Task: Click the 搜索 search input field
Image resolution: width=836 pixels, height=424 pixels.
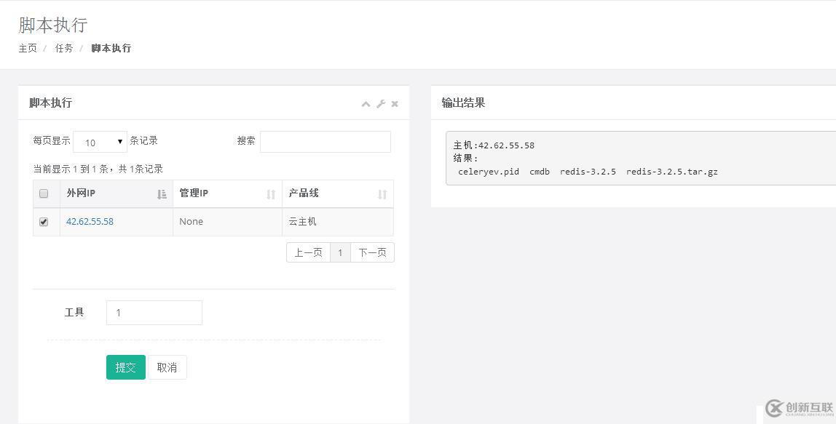Action: [x=325, y=141]
